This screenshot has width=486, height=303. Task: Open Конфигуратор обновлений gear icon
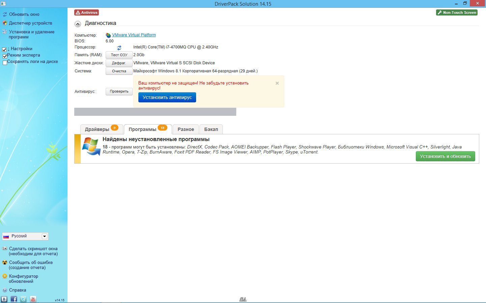click(x=4, y=276)
